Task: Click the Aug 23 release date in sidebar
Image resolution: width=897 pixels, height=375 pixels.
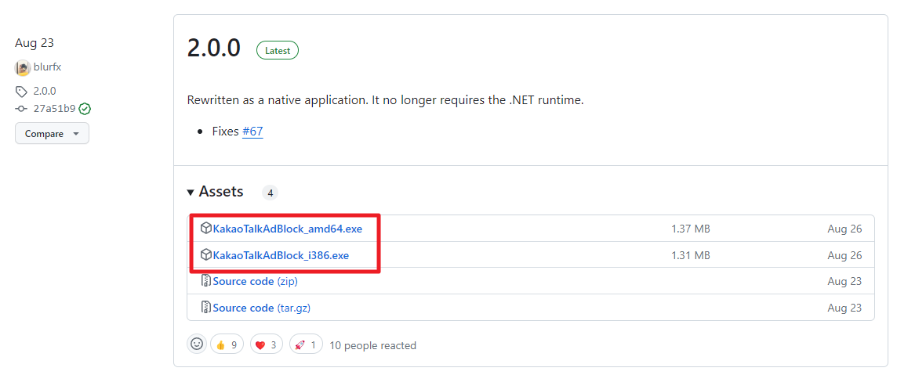Action: click(x=34, y=43)
